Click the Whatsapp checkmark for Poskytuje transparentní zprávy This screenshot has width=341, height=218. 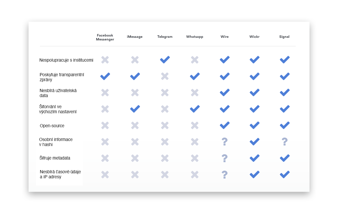tap(195, 76)
